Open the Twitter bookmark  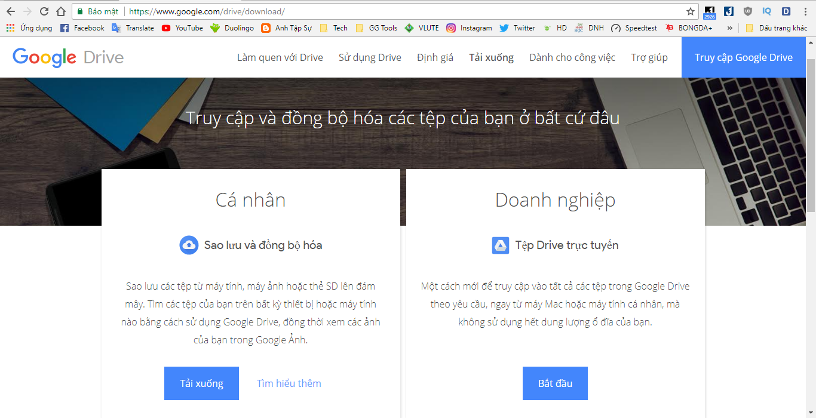coord(517,28)
